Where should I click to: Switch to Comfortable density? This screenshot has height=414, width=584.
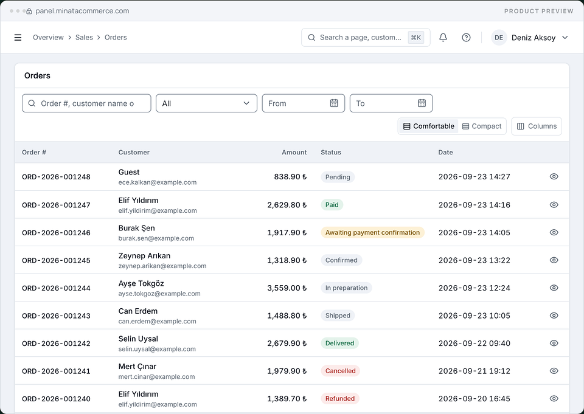coord(429,126)
